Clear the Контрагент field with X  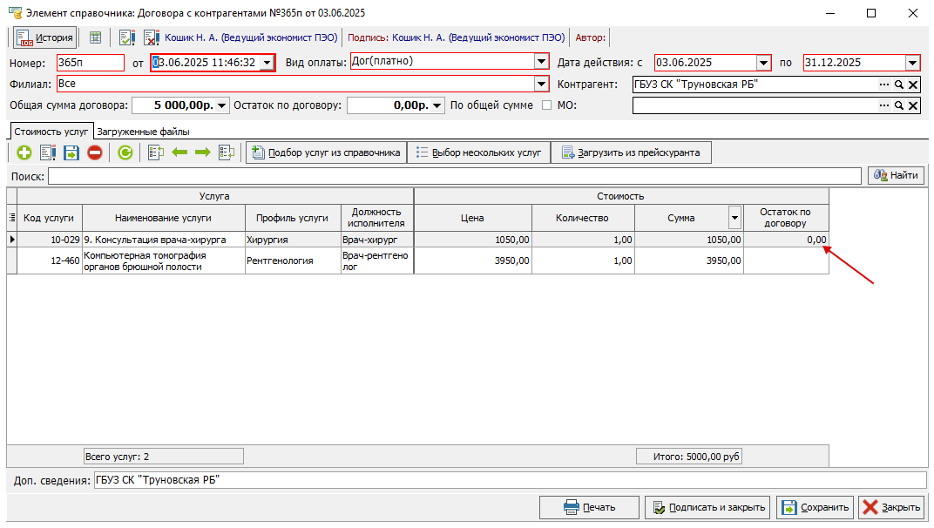(x=913, y=85)
